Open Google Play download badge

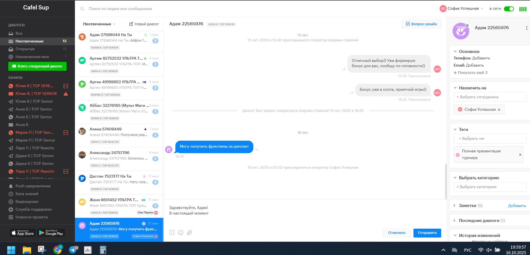(x=51, y=233)
